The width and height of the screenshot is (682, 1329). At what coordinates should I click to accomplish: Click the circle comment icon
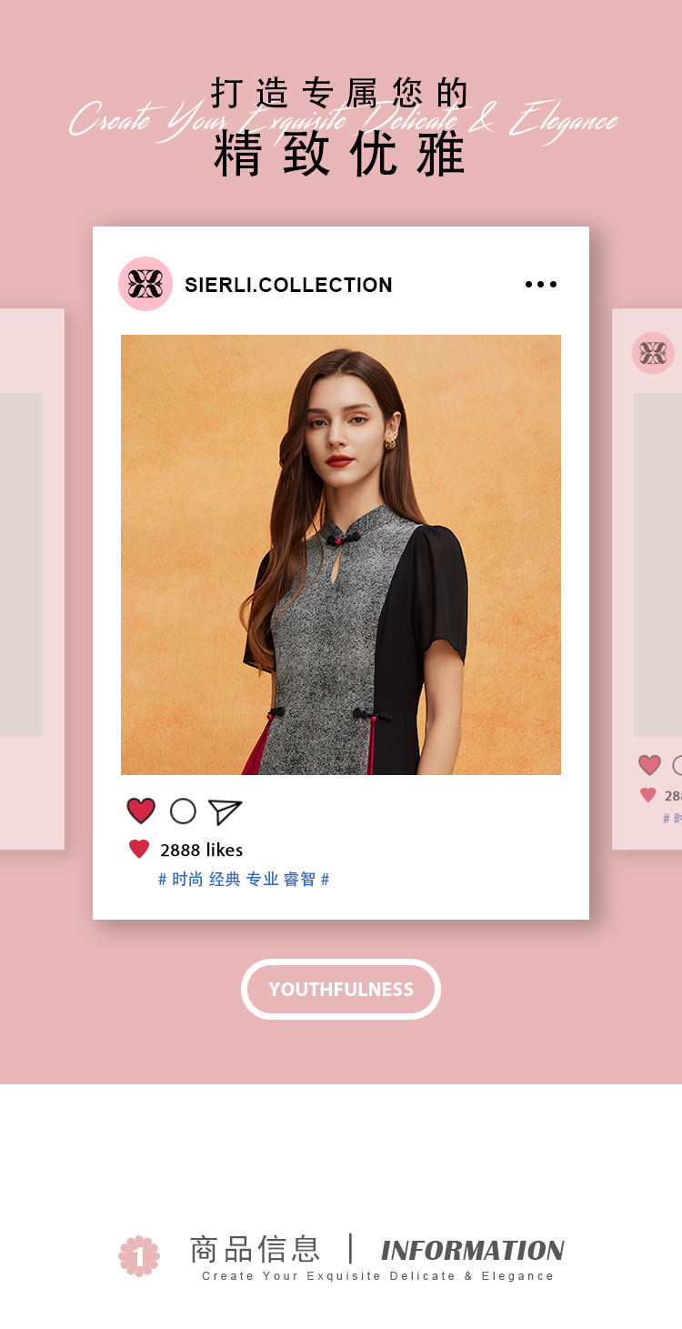183,811
